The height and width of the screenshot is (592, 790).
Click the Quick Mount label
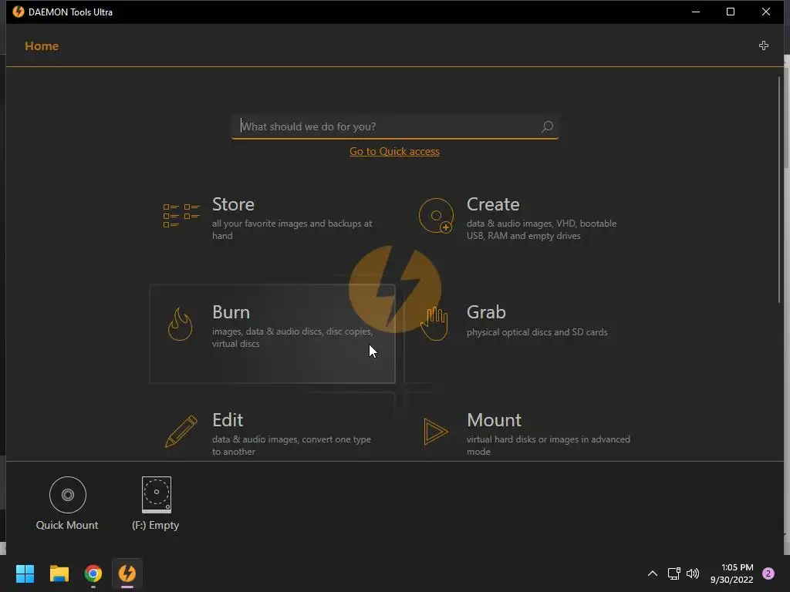67,525
